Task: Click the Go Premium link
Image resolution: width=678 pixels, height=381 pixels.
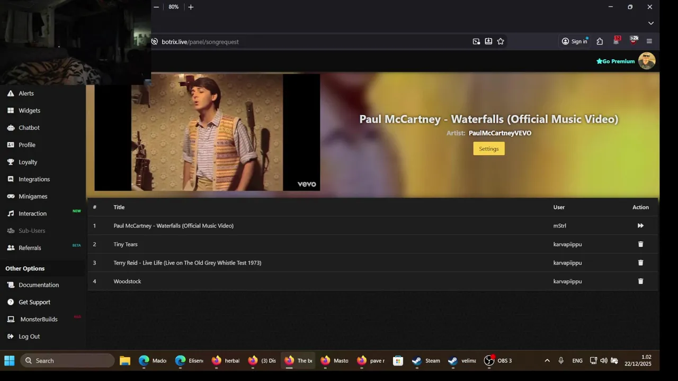Action: tap(615, 61)
